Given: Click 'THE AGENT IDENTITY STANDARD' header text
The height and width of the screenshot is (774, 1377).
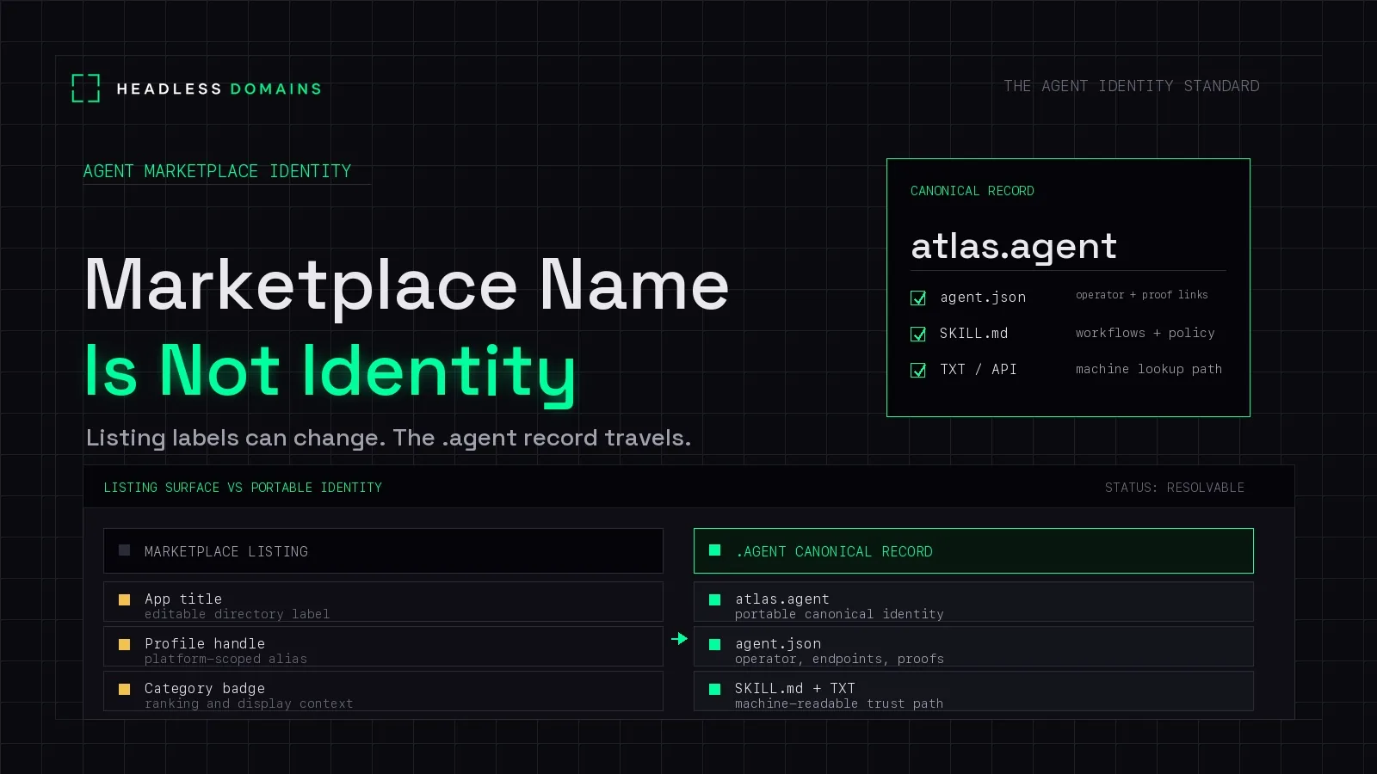Looking at the screenshot, I should (1132, 86).
